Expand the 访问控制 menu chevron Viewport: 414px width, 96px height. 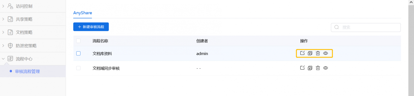tap(3, 6)
